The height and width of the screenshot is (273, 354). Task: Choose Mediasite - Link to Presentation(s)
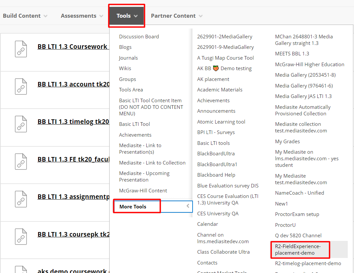[x=140, y=149]
